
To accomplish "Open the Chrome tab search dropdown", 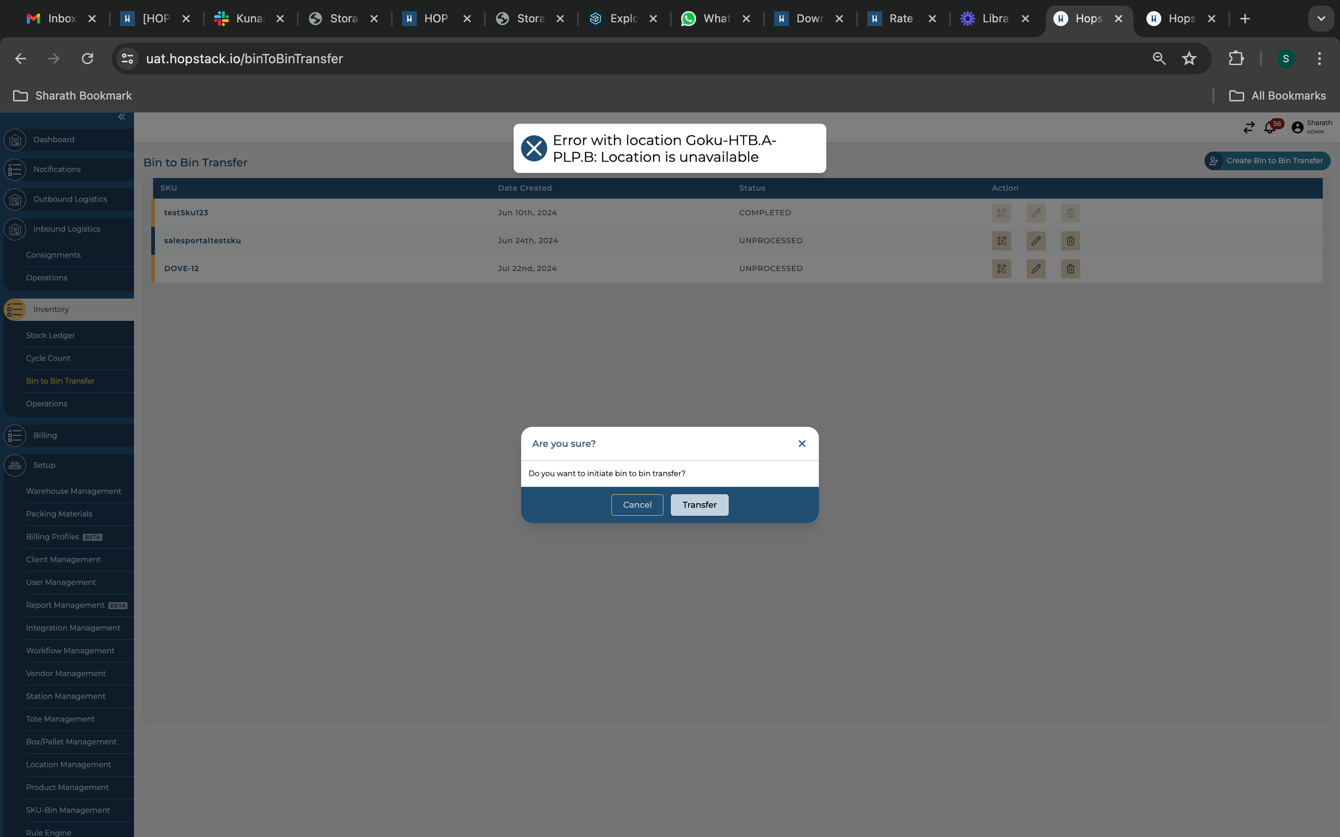I will click(1321, 19).
